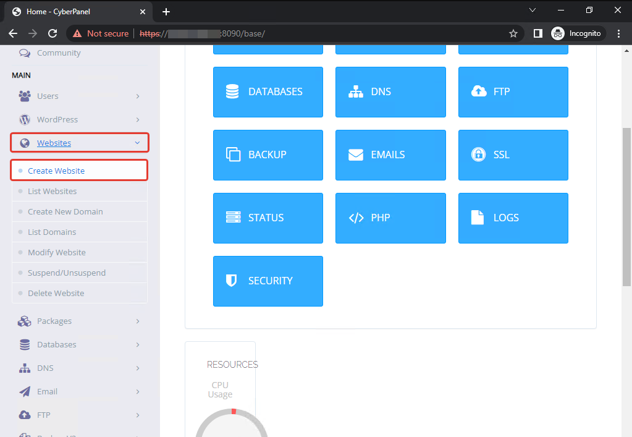Open the BACKUP dashboard tile
Screen dimensions: 632x437
[x=268, y=155]
